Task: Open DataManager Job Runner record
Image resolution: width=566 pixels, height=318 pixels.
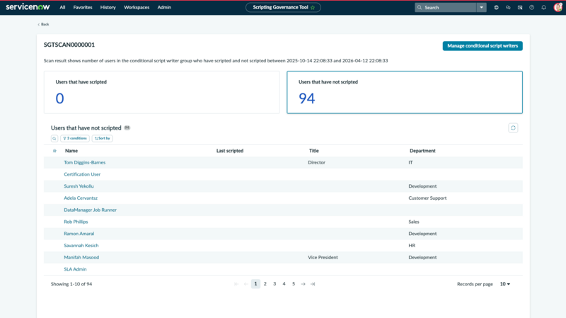Action: coord(91,210)
